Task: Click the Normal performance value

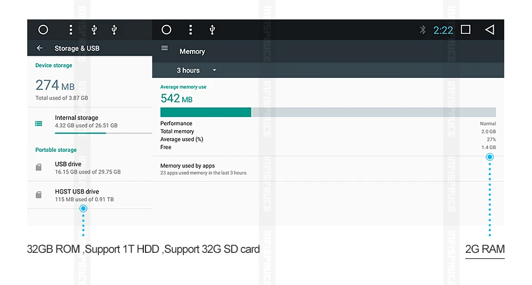Action: [488, 124]
